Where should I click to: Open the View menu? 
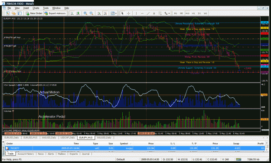point(17,8)
